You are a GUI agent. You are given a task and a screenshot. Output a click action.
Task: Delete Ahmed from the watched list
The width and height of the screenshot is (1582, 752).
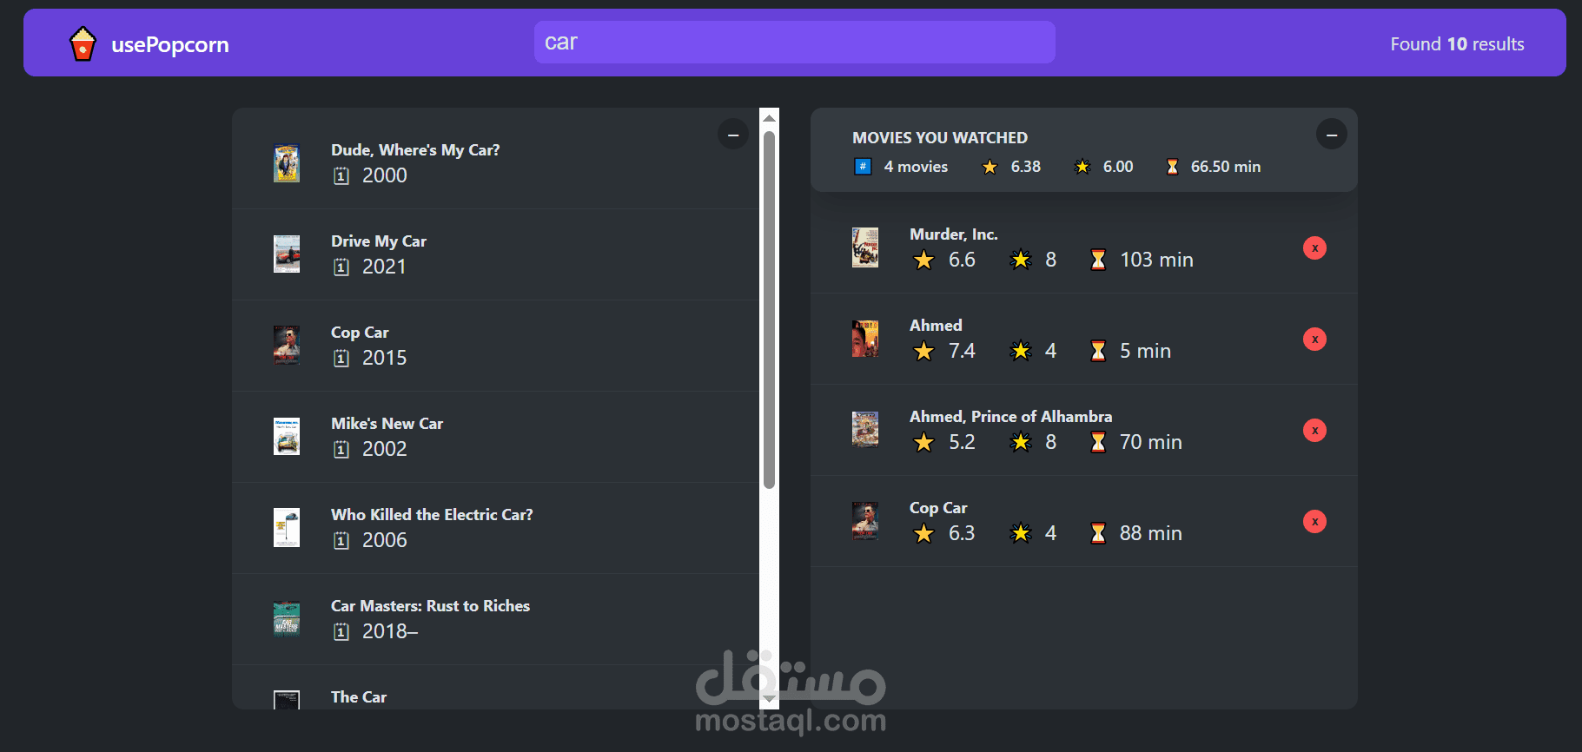pyautogui.click(x=1314, y=340)
